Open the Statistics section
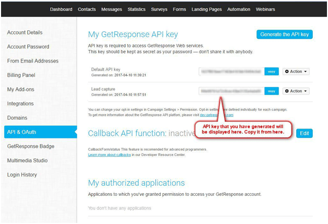This screenshot has width=328, height=224. click(x=136, y=9)
